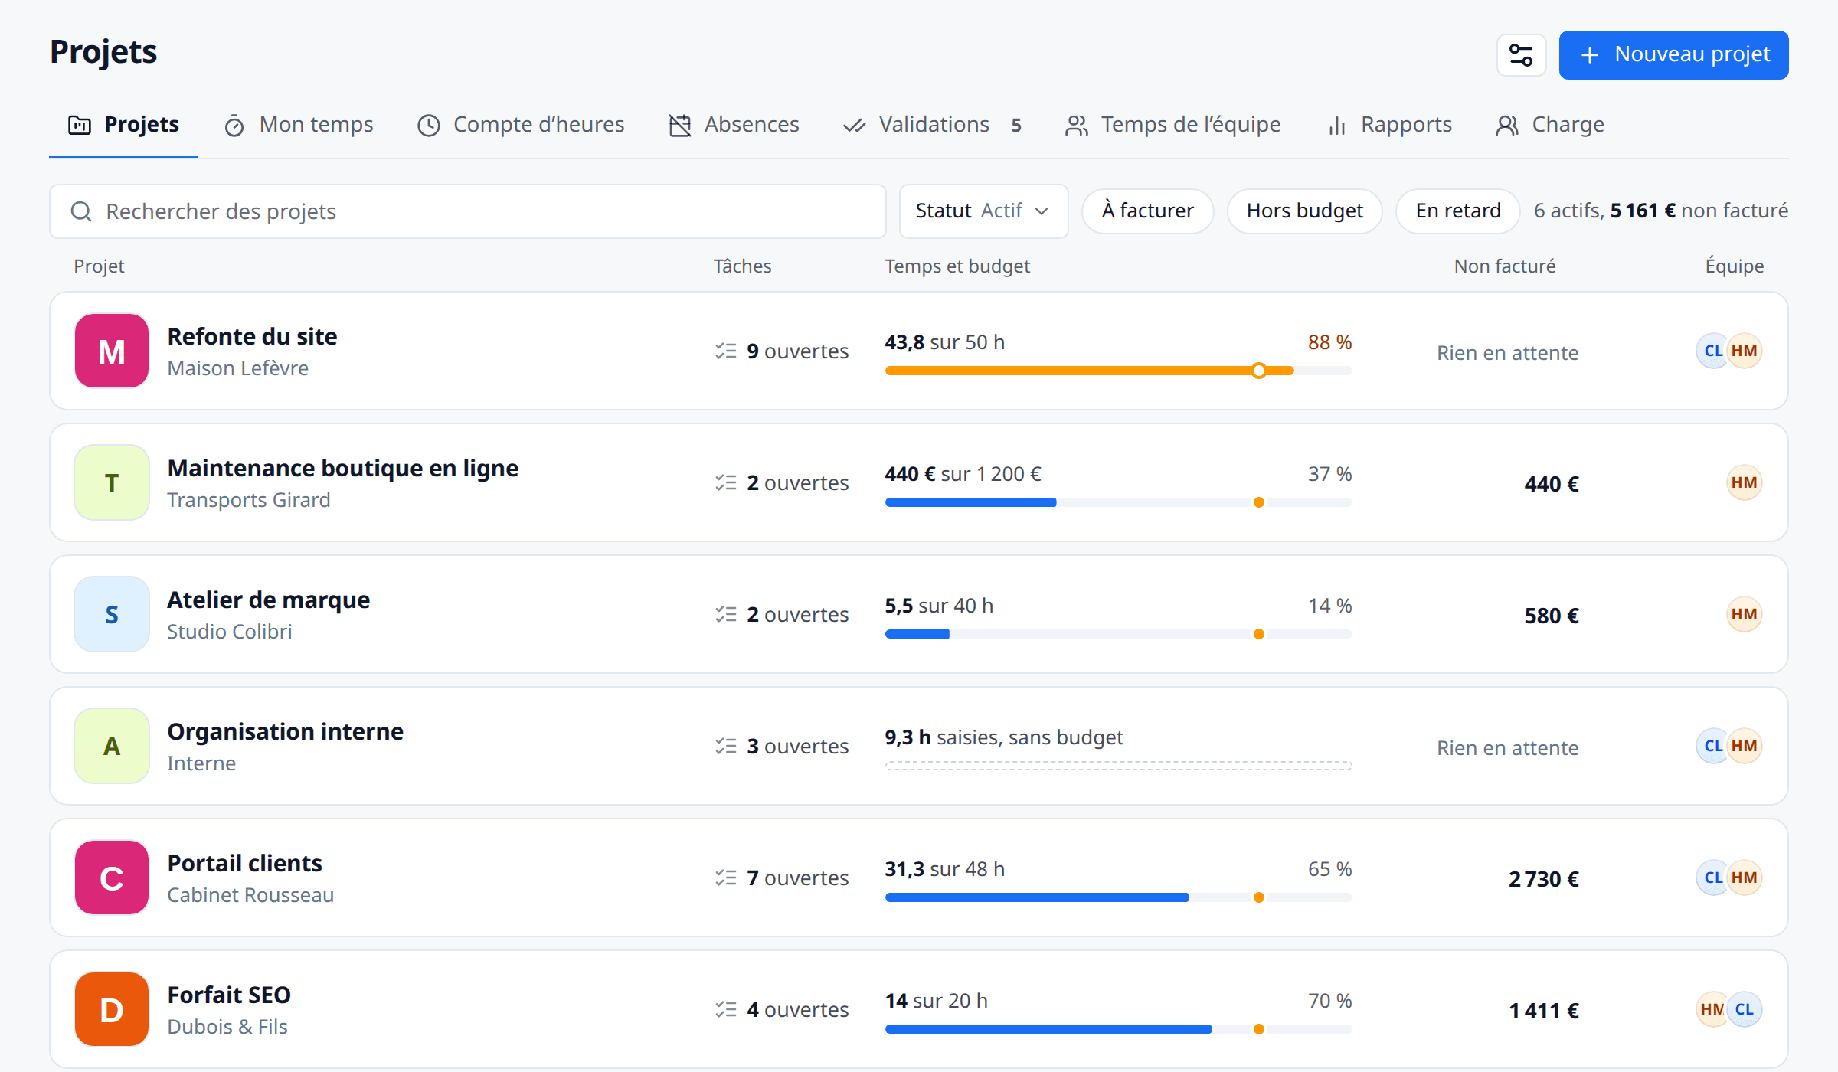1838x1072 pixels.
Task: Go to the Absences tab
Action: coord(734,125)
